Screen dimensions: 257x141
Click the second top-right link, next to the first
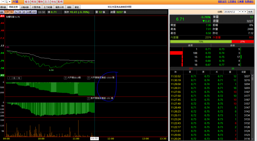(x=232, y=1)
